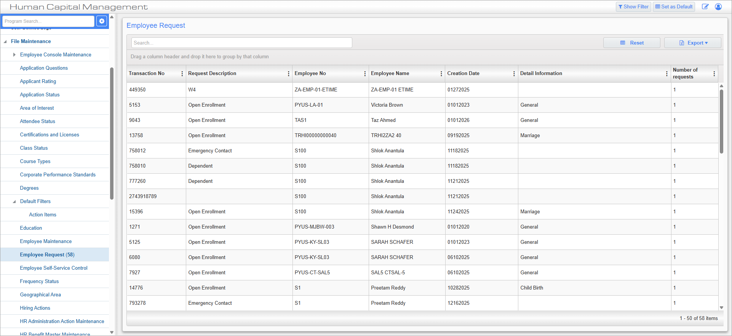Click Victoria Brown employee name cell

pyautogui.click(x=407, y=105)
